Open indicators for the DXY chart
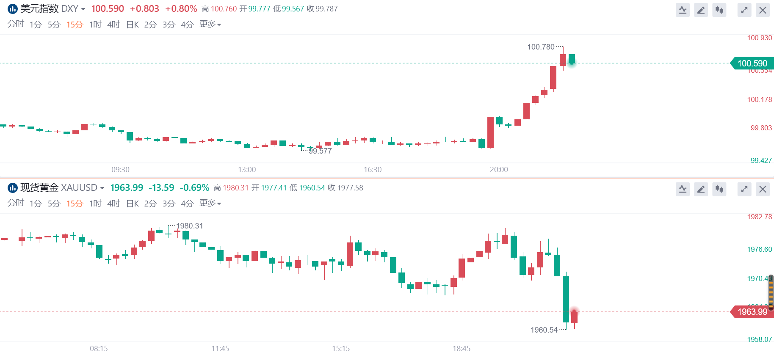Image resolution: width=774 pixels, height=355 pixels. pyautogui.click(x=683, y=10)
